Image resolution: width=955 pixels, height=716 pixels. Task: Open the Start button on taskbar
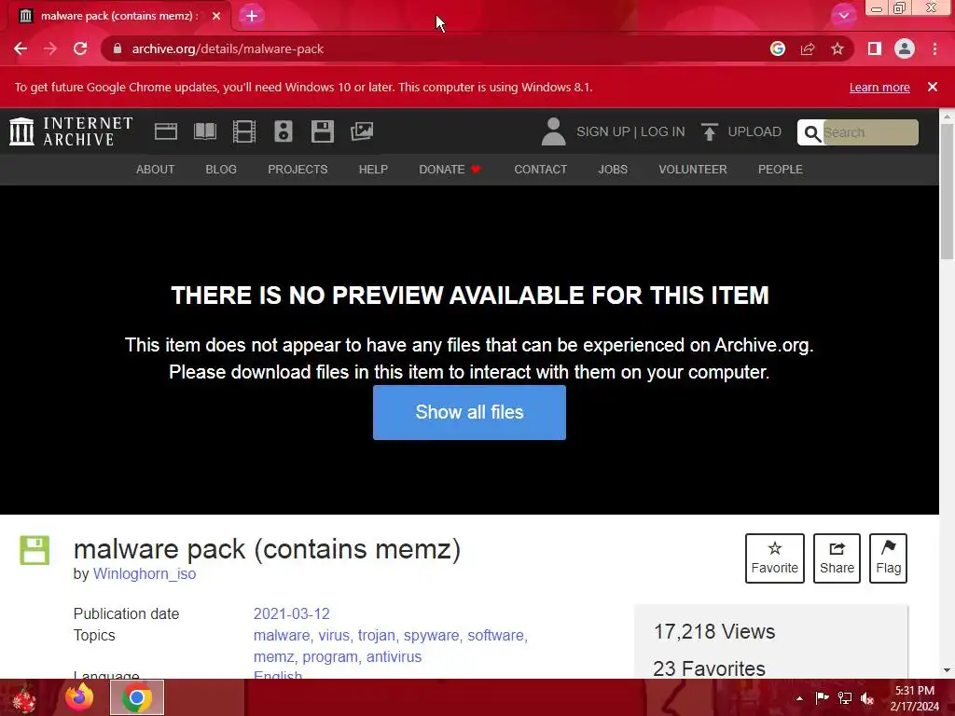(24, 698)
